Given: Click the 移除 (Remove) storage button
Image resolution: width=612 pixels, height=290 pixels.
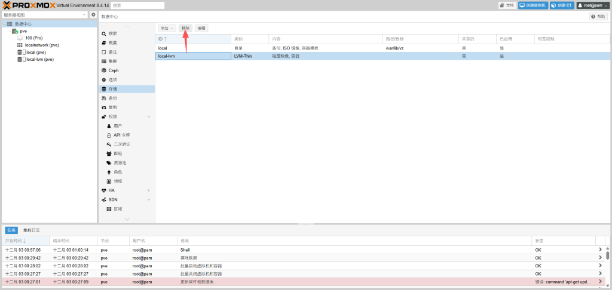Looking at the screenshot, I should (x=185, y=28).
